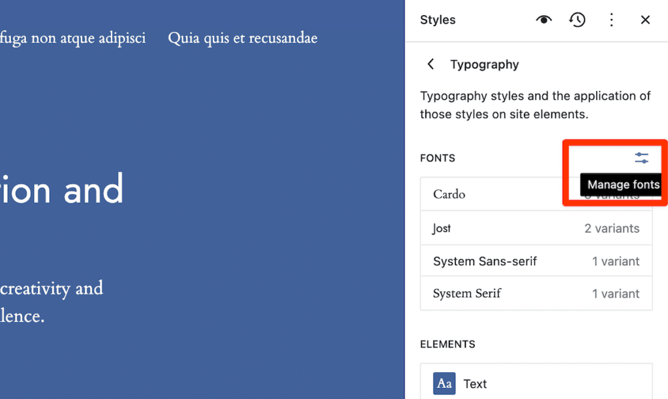Screen dimensions: 668x399
Task: Click the Aa Text element icon
Action: (x=444, y=383)
